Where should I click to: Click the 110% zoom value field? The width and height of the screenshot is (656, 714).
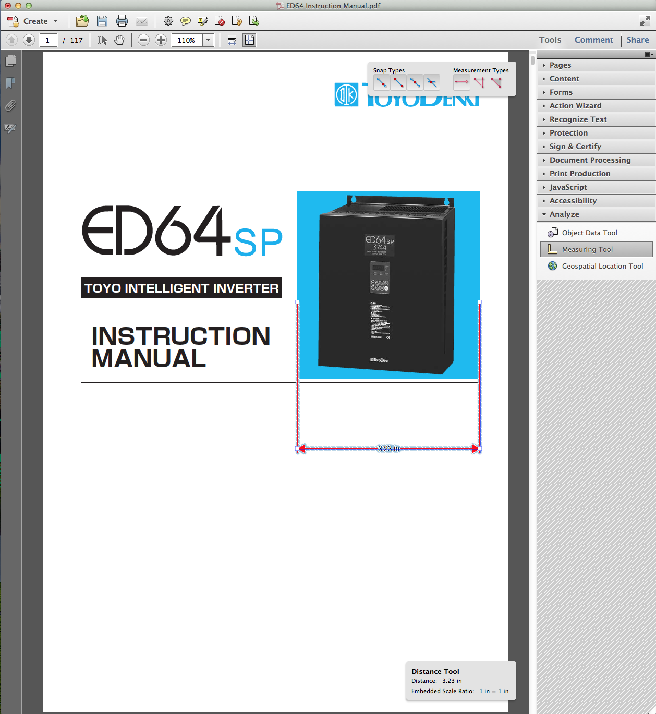point(187,40)
